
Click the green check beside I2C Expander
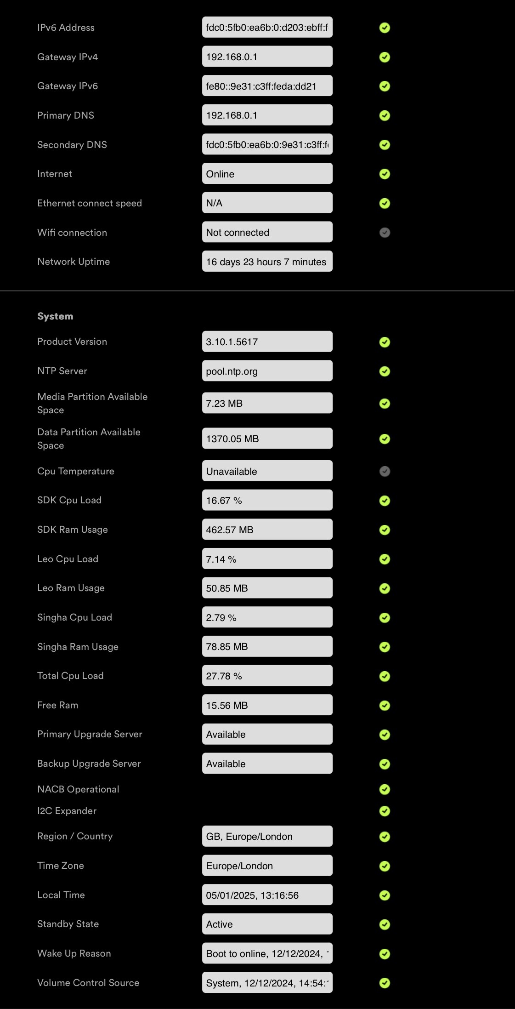(385, 811)
